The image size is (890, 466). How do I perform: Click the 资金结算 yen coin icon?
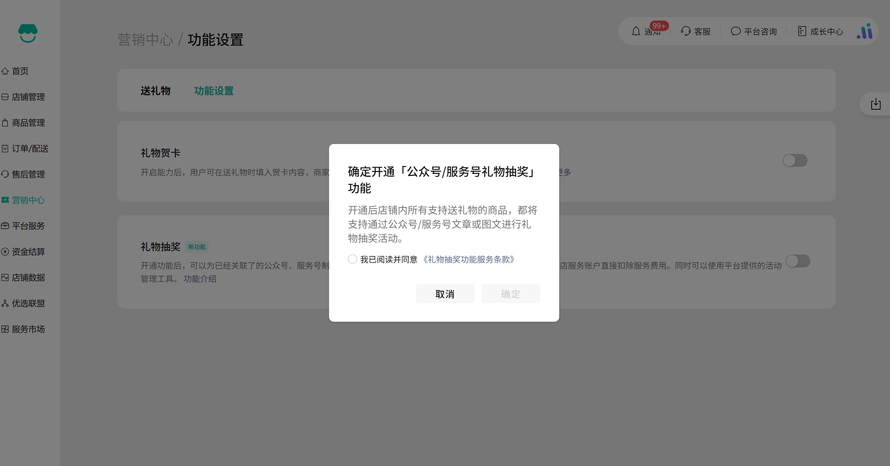(x=5, y=252)
